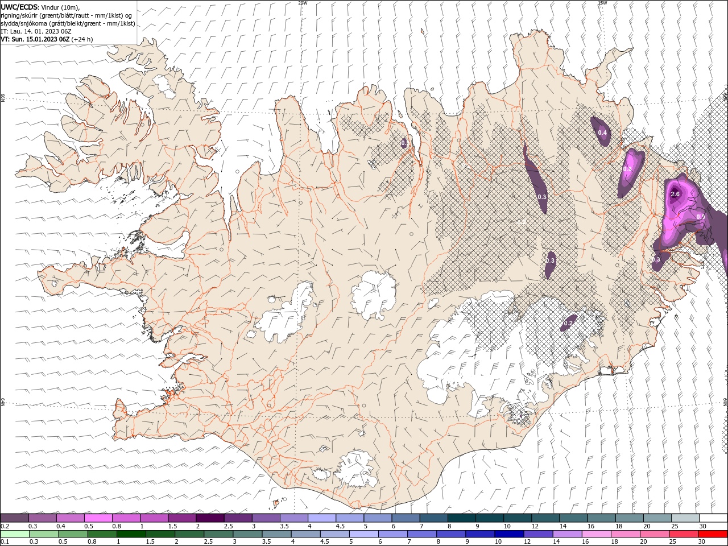Select the darkest purple swatch at 2 in the upper legend
This screenshot has width=728, height=546.
pos(209,518)
